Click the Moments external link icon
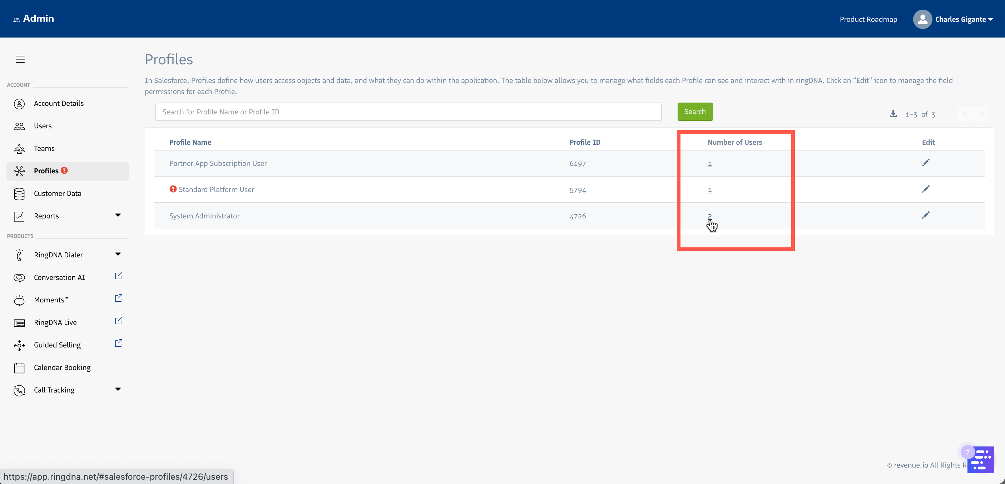The image size is (1005, 484). click(x=119, y=298)
